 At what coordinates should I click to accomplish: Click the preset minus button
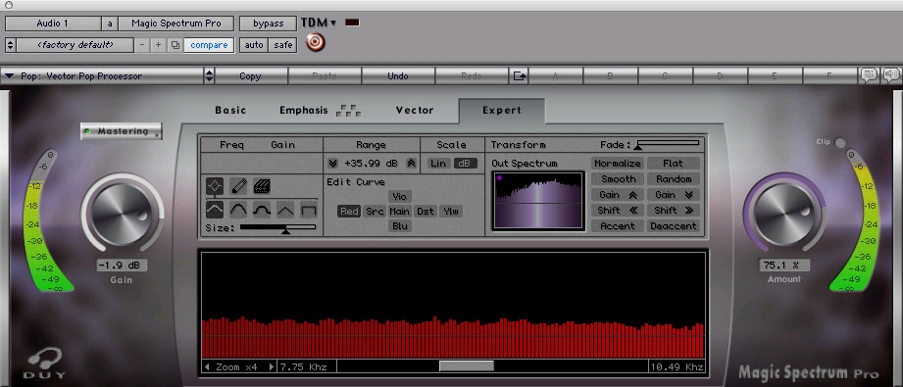pyautogui.click(x=143, y=45)
